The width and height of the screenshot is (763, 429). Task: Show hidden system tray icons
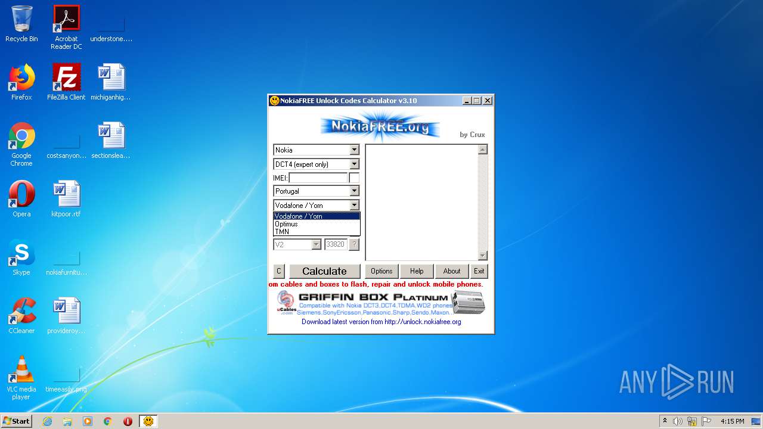(665, 421)
